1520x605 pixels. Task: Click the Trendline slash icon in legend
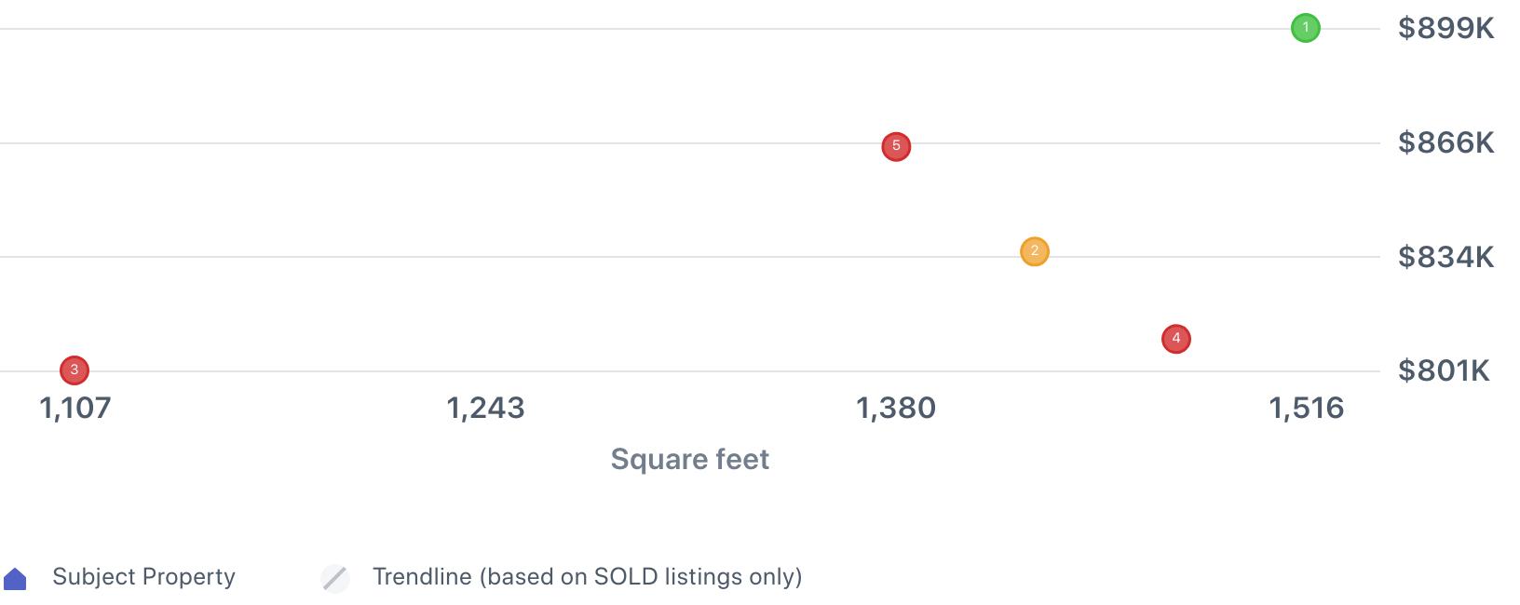[x=335, y=578]
